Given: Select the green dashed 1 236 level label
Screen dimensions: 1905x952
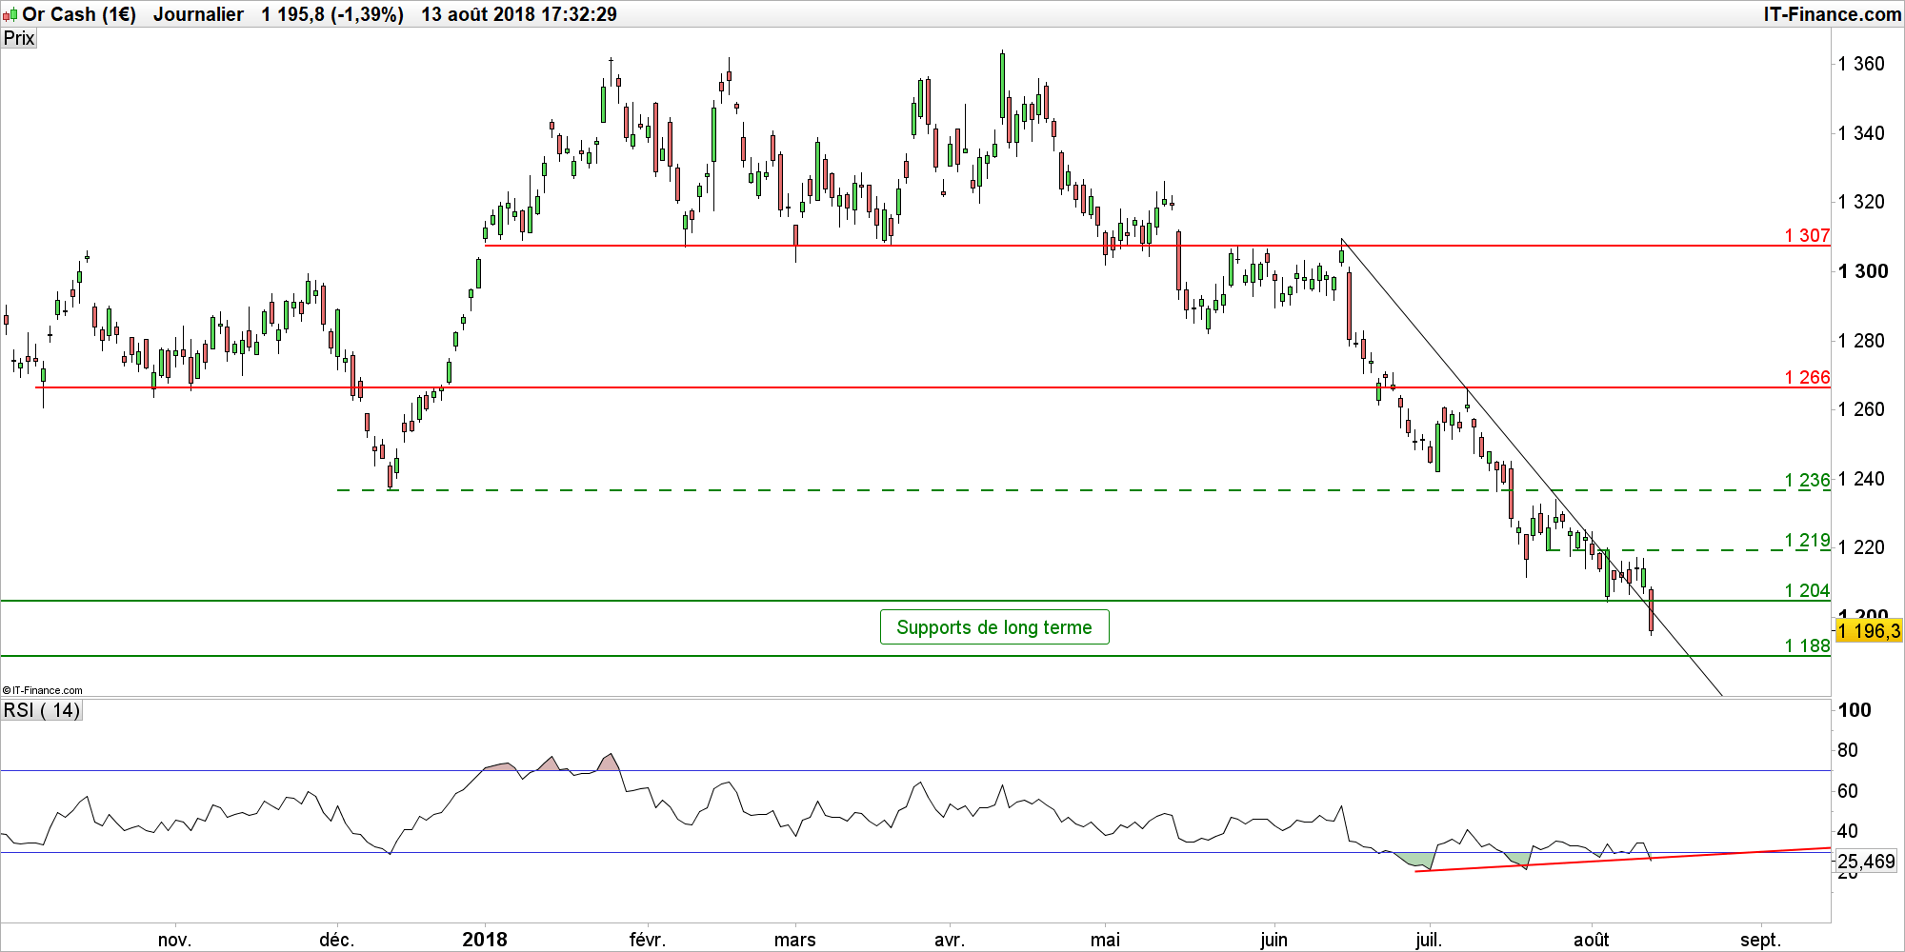Looking at the screenshot, I should pos(1807,480).
